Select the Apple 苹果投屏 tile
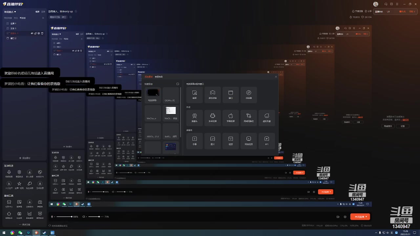 231,118
